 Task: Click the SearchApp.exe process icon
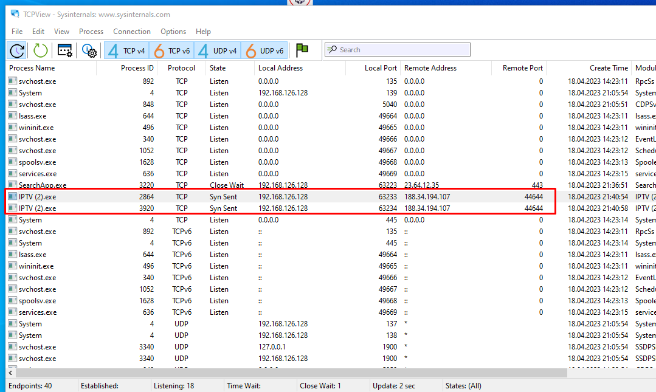(x=13, y=185)
